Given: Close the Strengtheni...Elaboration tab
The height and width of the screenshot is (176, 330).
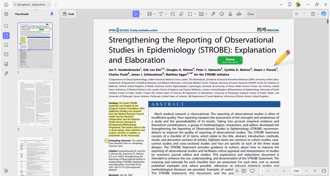Looking at the screenshot, I should pos(48,5).
